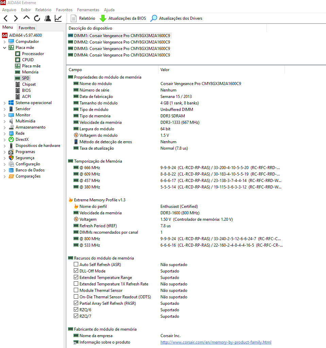
Task: Toggle the Auto Self Refresh (ASR) checkbox
Action: (x=76, y=264)
